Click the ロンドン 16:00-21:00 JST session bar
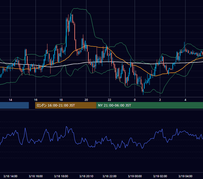Image resolution: width=203 pixels, height=179 pixels. pos(66,105)
